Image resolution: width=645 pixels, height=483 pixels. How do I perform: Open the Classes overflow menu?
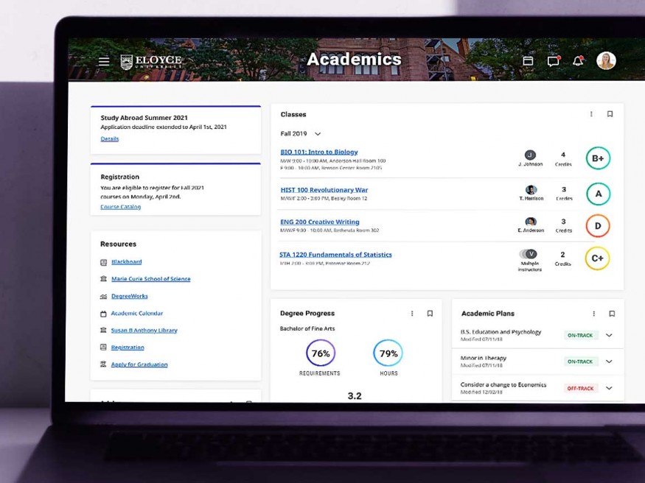pos(592,113)
